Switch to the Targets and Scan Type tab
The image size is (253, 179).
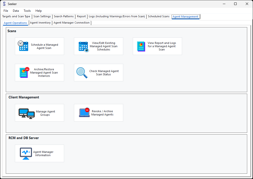click(x=16, y=16)
